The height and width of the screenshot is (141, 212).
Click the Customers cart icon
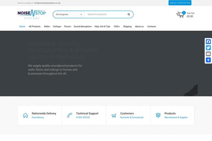[114, 116]
